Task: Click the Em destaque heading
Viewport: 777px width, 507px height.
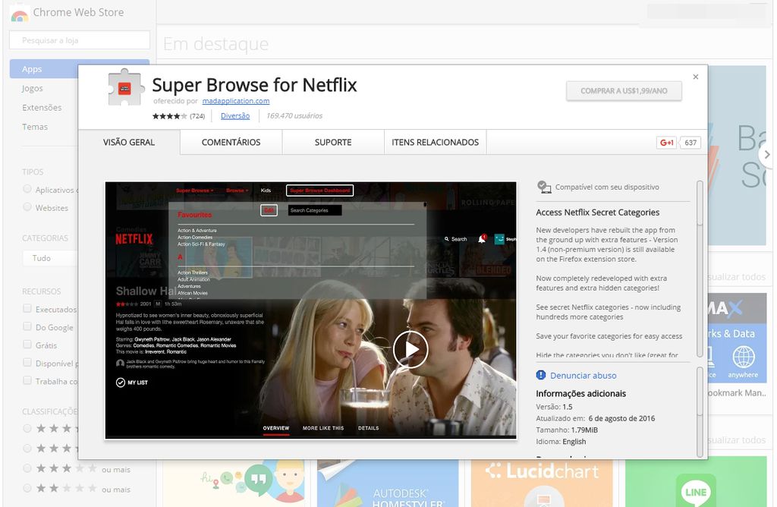Action: [216, 44]
